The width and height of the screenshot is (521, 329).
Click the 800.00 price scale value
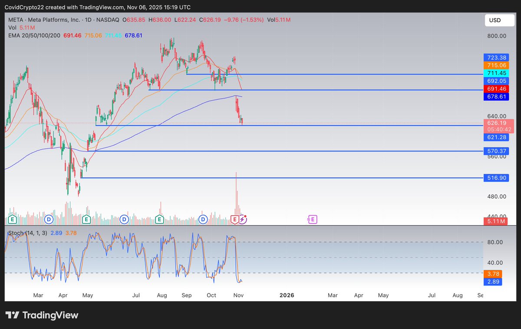click(x=497, y=36)
